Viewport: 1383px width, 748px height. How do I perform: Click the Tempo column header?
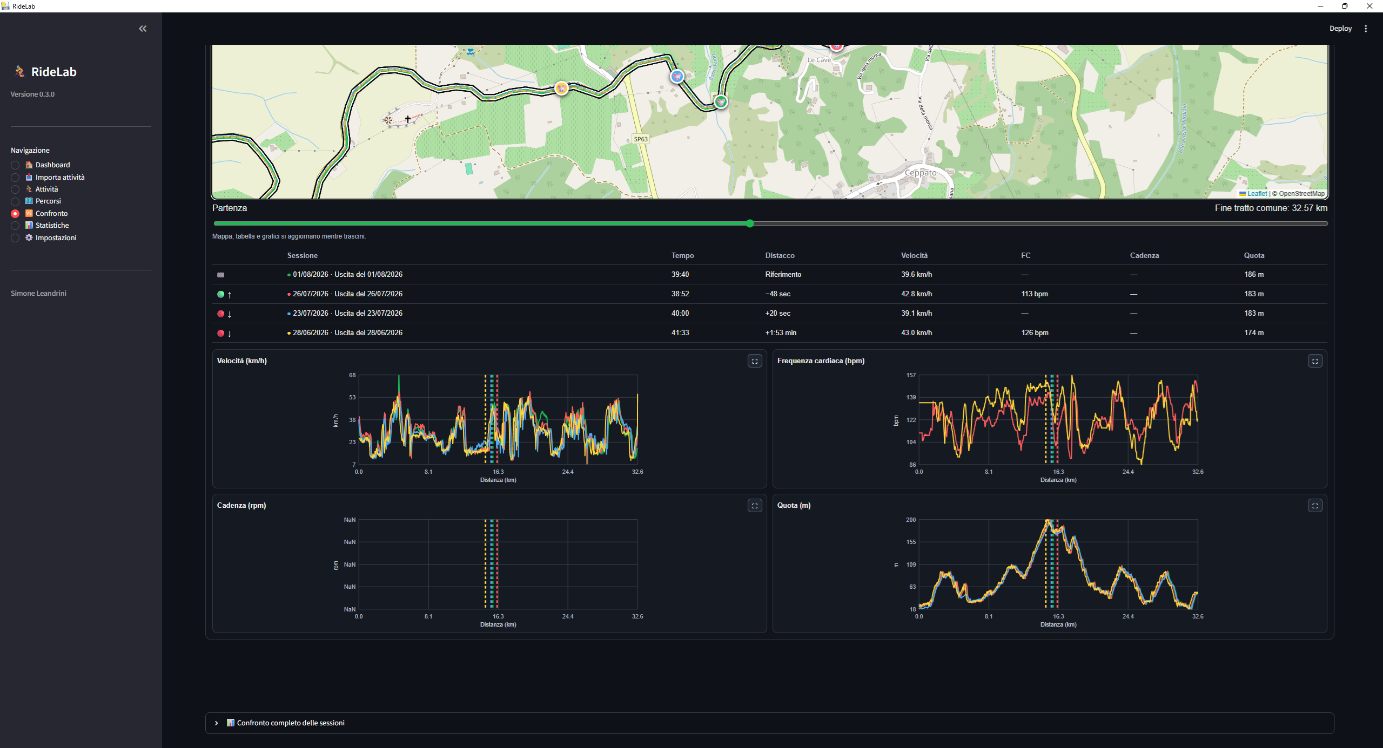click(682, 256)
